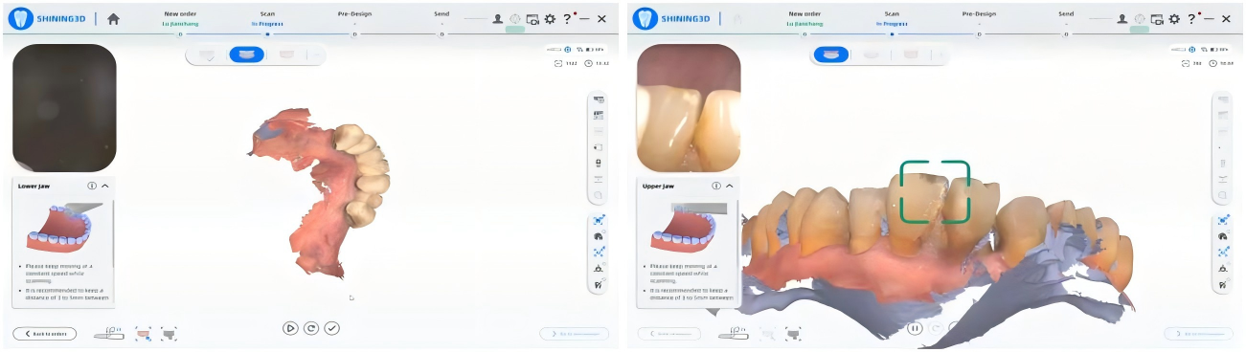Select the upper jaw scan tab, left window
The height and width of the screenshot is (352, 1246).
(207, 55)
